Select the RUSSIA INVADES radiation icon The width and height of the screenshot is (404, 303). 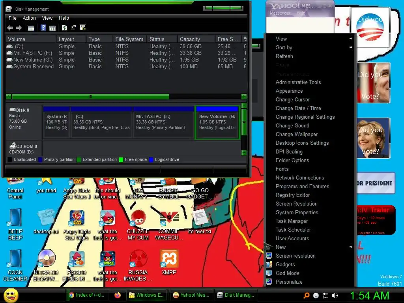tap(138, 266)
